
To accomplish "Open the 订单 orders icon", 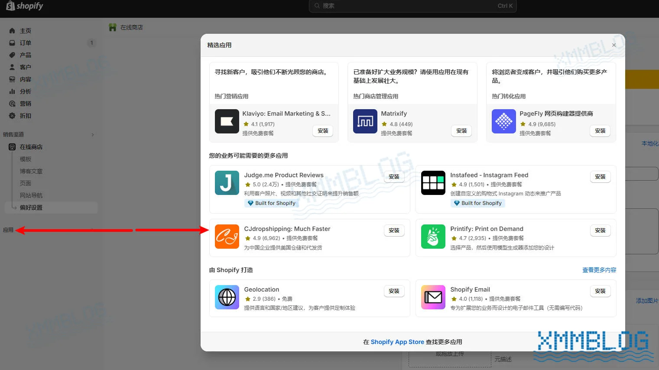I will click(12, 43).
